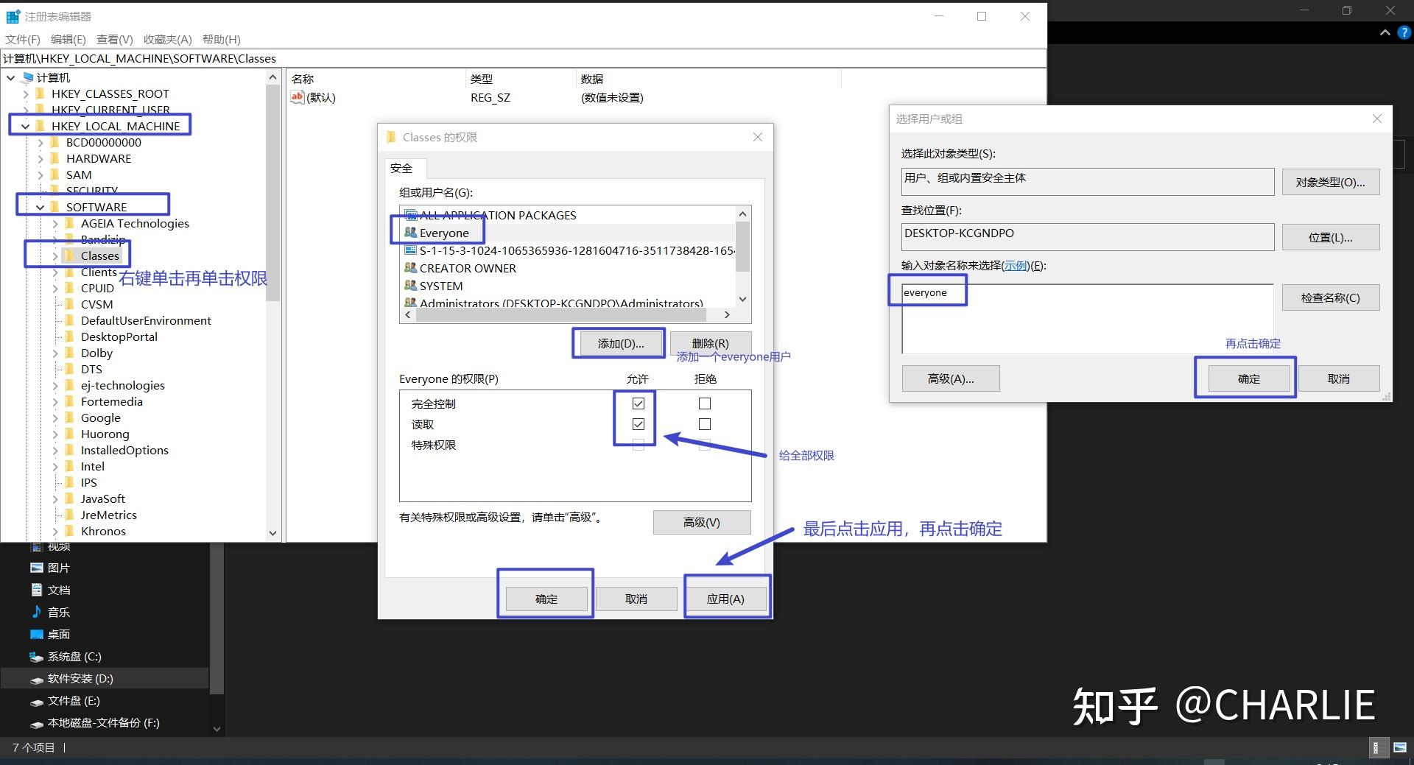Viewport: 1414px width, 765px height.
Task: Select the 安全 tab in permissions dialog
Action: [401, 168]
